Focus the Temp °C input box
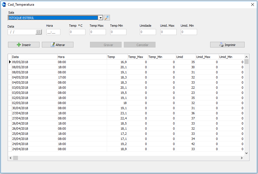Image resolution: width=258 pixels, height=174 pixels. 77,32
